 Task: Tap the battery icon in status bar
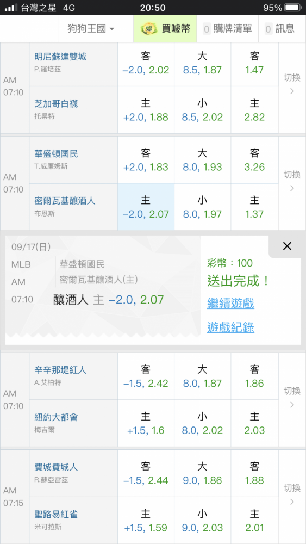[x=292, y=7]
